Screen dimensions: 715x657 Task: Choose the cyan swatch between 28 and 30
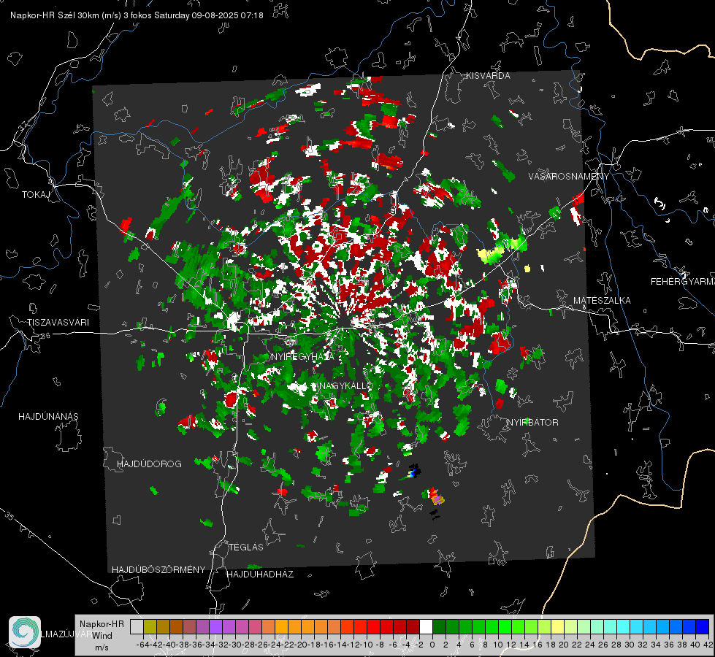[x=624, y=627]
